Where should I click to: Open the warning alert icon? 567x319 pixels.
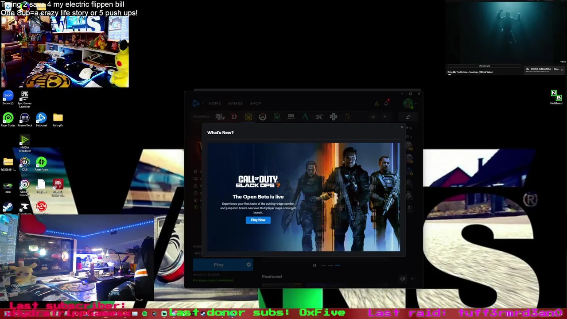pyautogui.click(x=377, y=103)
